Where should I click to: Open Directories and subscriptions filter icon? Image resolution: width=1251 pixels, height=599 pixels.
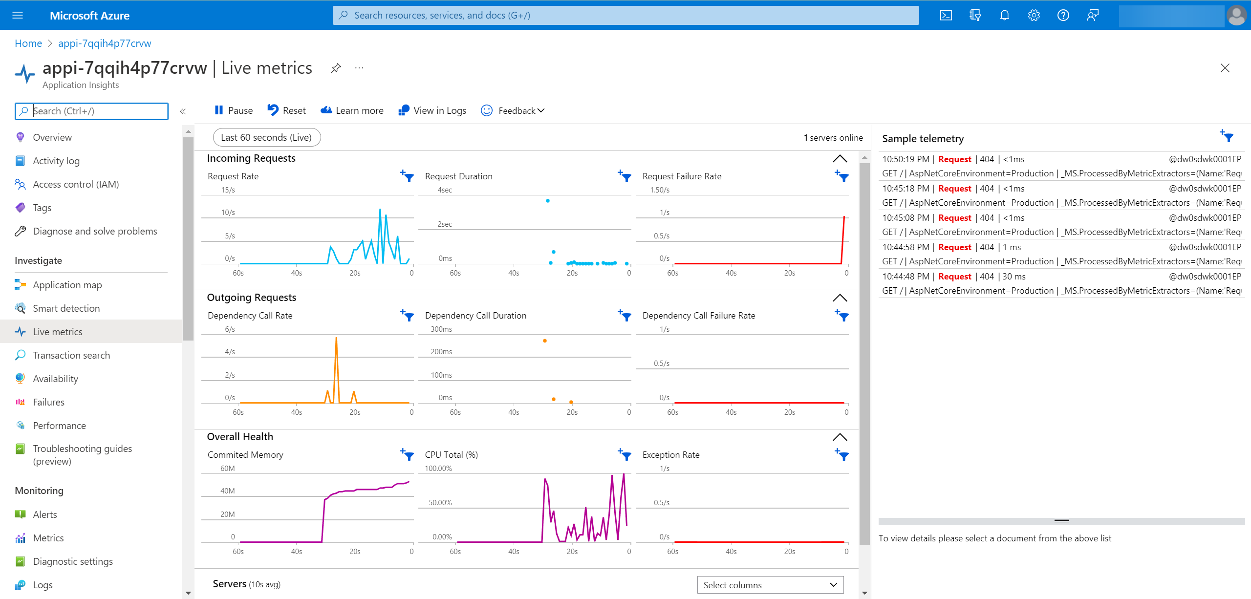click(x=975, y=15)
